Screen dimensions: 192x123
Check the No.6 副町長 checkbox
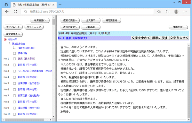(14, 90)
